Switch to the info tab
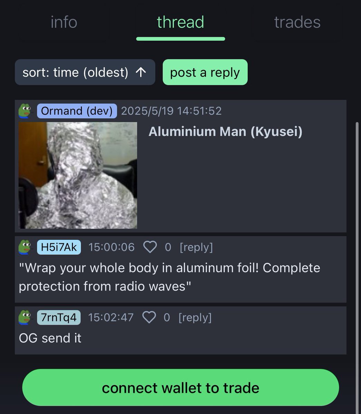Viewport: 361px width, 414px height. (64, 22)
